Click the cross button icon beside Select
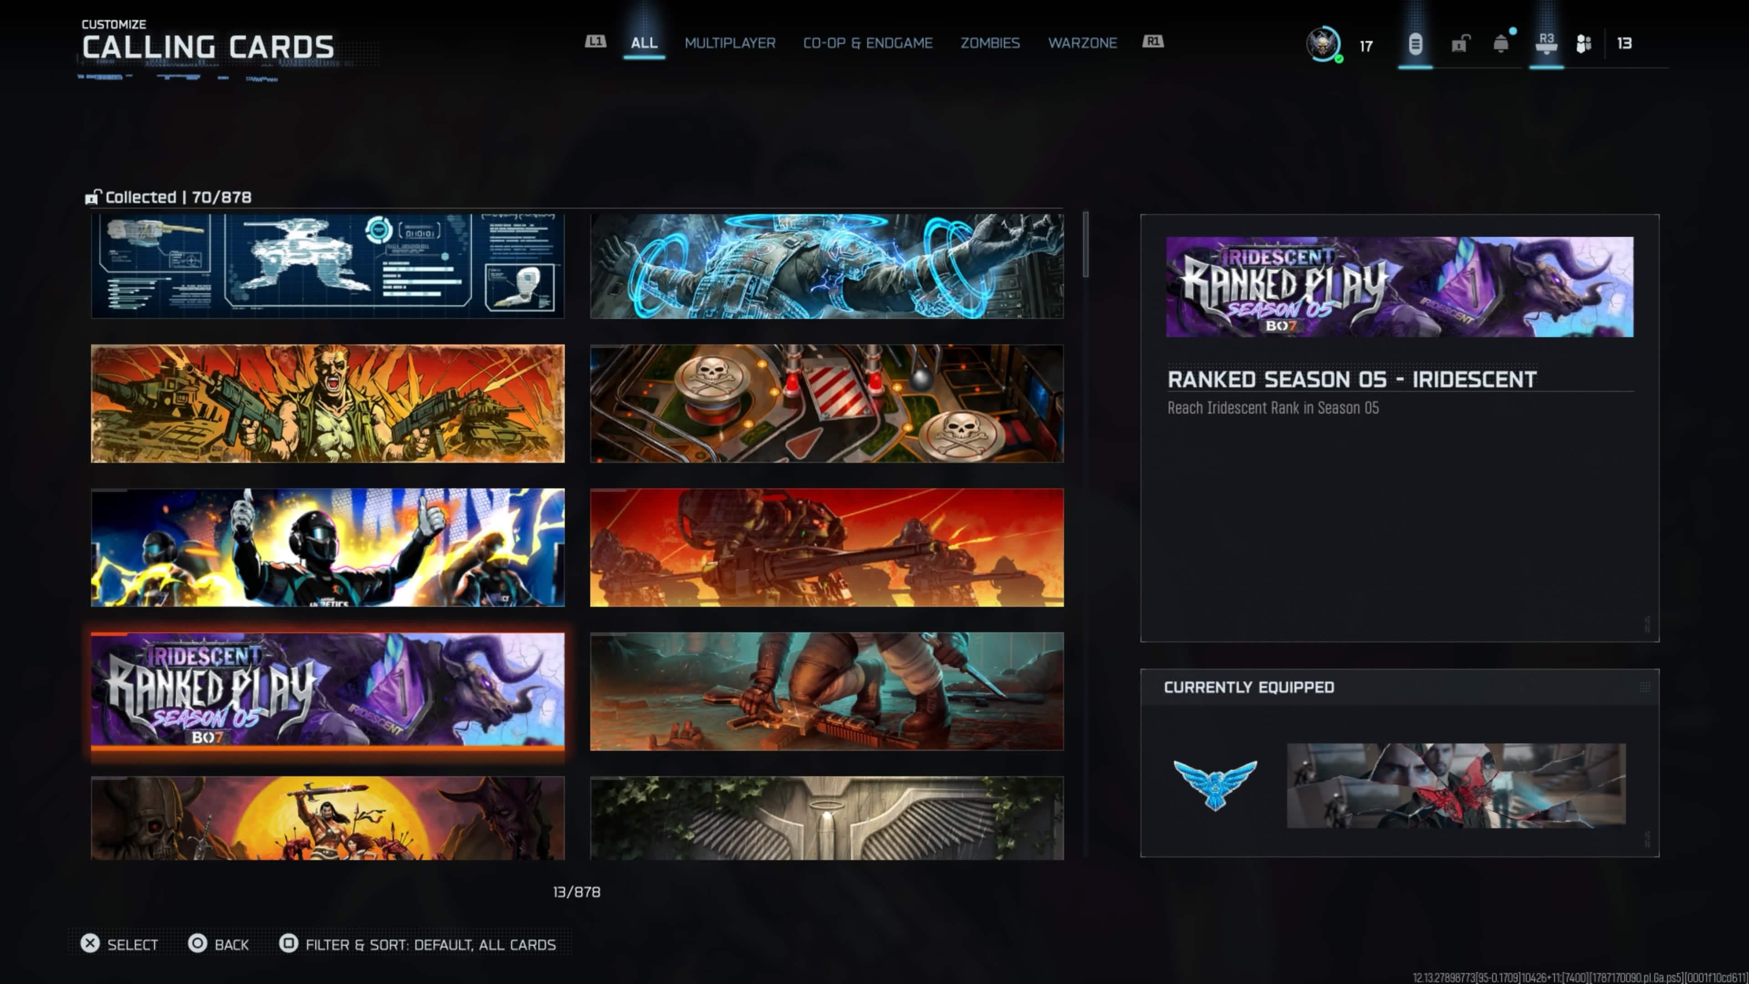This screenshot has width=1749, height=984. [x=90, y=943]
